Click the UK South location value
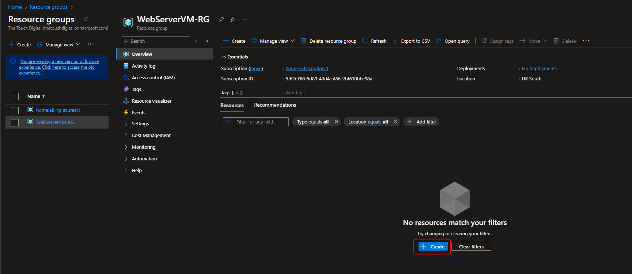This screenshot has width=632, height=274. [531, 79]
